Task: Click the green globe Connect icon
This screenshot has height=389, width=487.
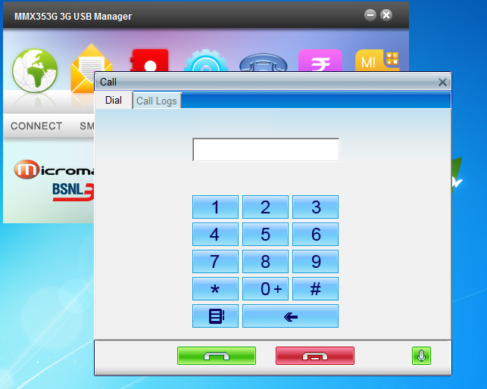Action: tap(35, 71)
